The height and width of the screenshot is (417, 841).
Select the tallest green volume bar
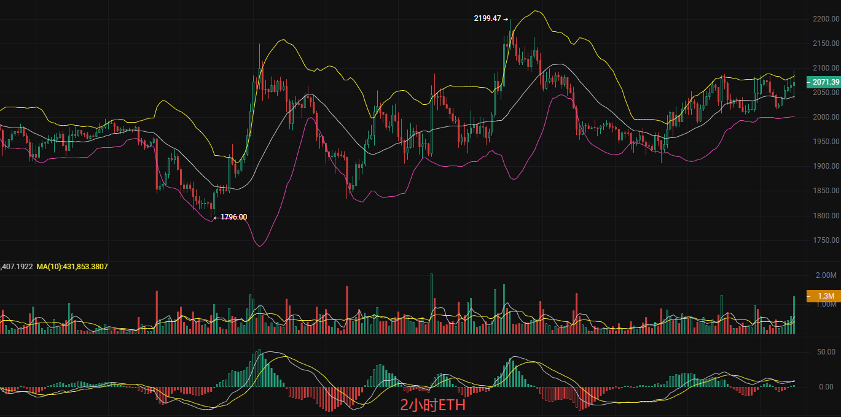click(431, 304)
